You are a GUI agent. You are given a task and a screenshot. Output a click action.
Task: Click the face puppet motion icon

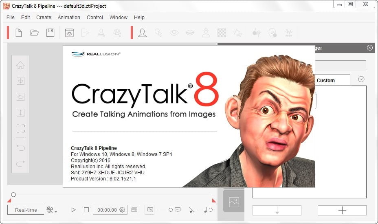point(273,33)
